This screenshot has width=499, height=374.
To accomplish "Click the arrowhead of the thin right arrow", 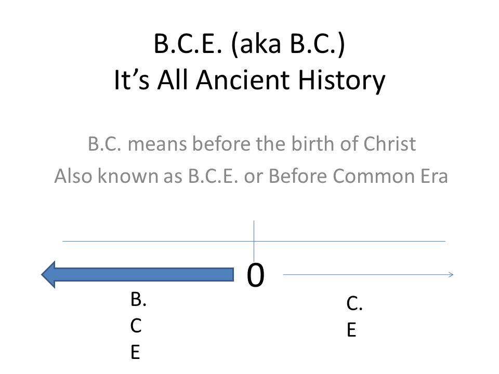I will pyautogui.click(x=451, y=274).
